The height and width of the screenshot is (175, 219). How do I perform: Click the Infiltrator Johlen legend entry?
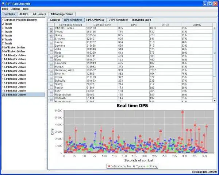tap(119, 166)
